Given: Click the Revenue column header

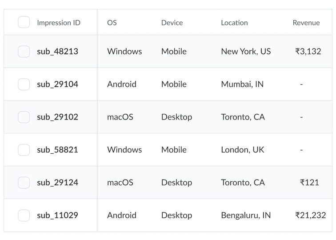Looking at the screenshot, I should tap(306, 23).
